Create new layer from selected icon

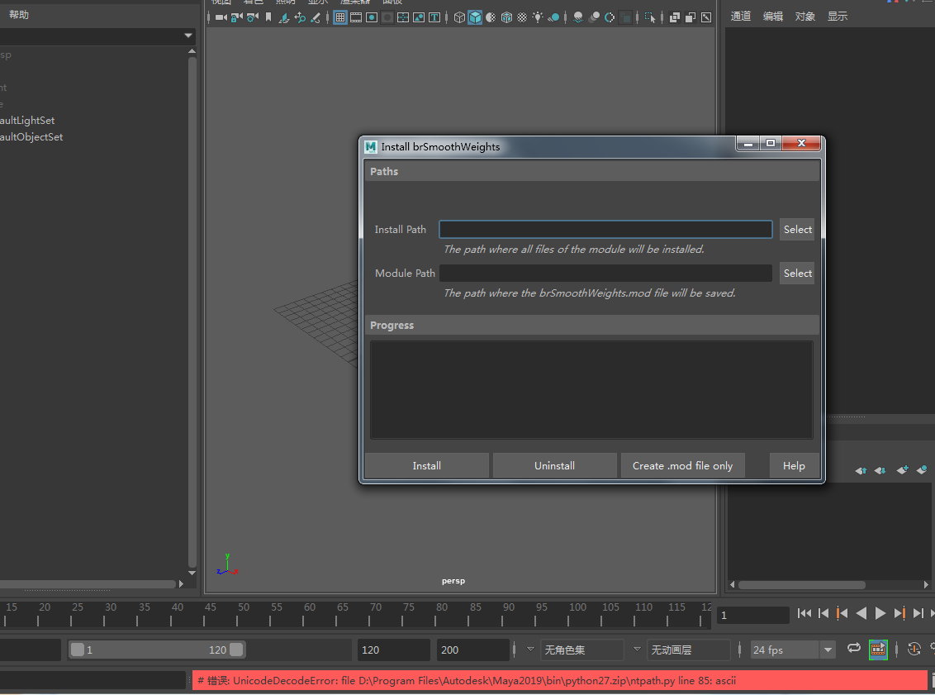tap(922, 469)
